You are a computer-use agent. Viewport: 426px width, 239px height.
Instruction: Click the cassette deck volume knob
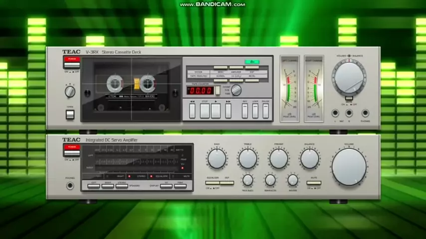click(349, 77)
